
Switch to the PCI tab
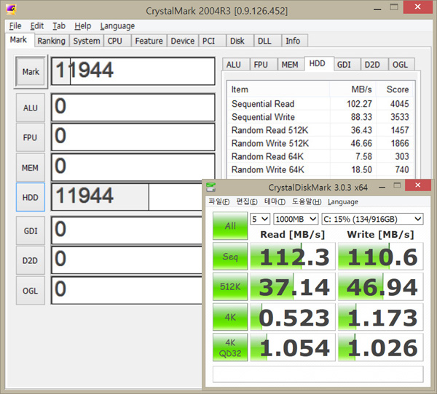212,41
